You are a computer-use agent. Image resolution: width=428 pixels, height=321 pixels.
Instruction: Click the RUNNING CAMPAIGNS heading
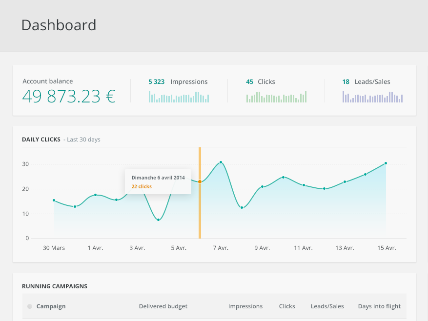(55, 286)
